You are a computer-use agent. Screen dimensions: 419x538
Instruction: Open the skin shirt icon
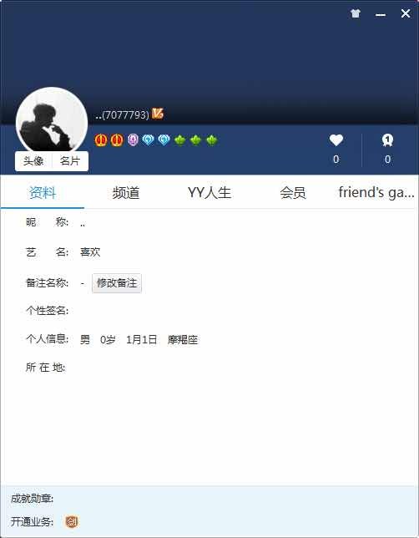[356, 13]
